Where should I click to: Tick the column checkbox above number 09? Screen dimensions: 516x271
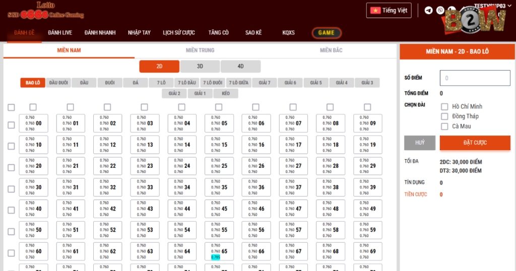(x=367, y=107)
